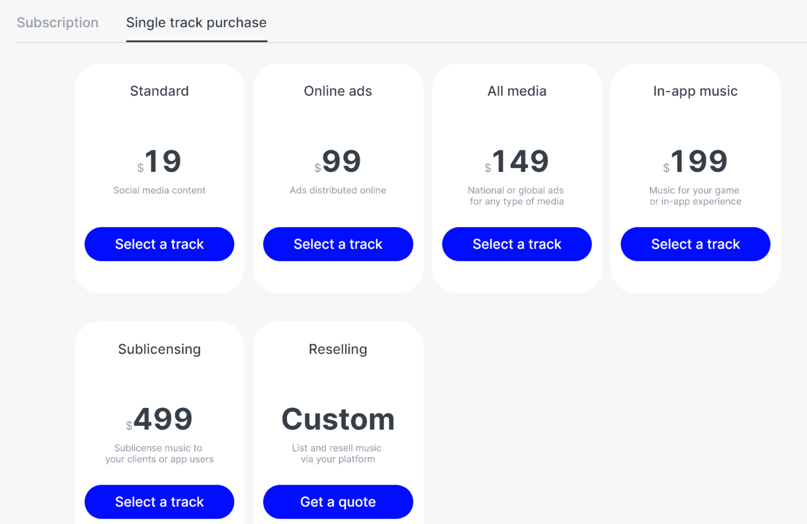Viewport: 807px width, 524px height.
Task: Click the $19 Standard price
Action: pyautogui.click(x=159, y=162)
